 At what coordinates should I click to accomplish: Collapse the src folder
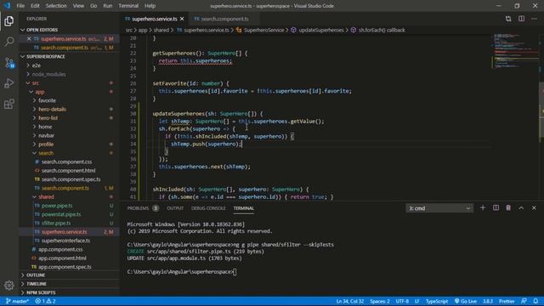70,83
